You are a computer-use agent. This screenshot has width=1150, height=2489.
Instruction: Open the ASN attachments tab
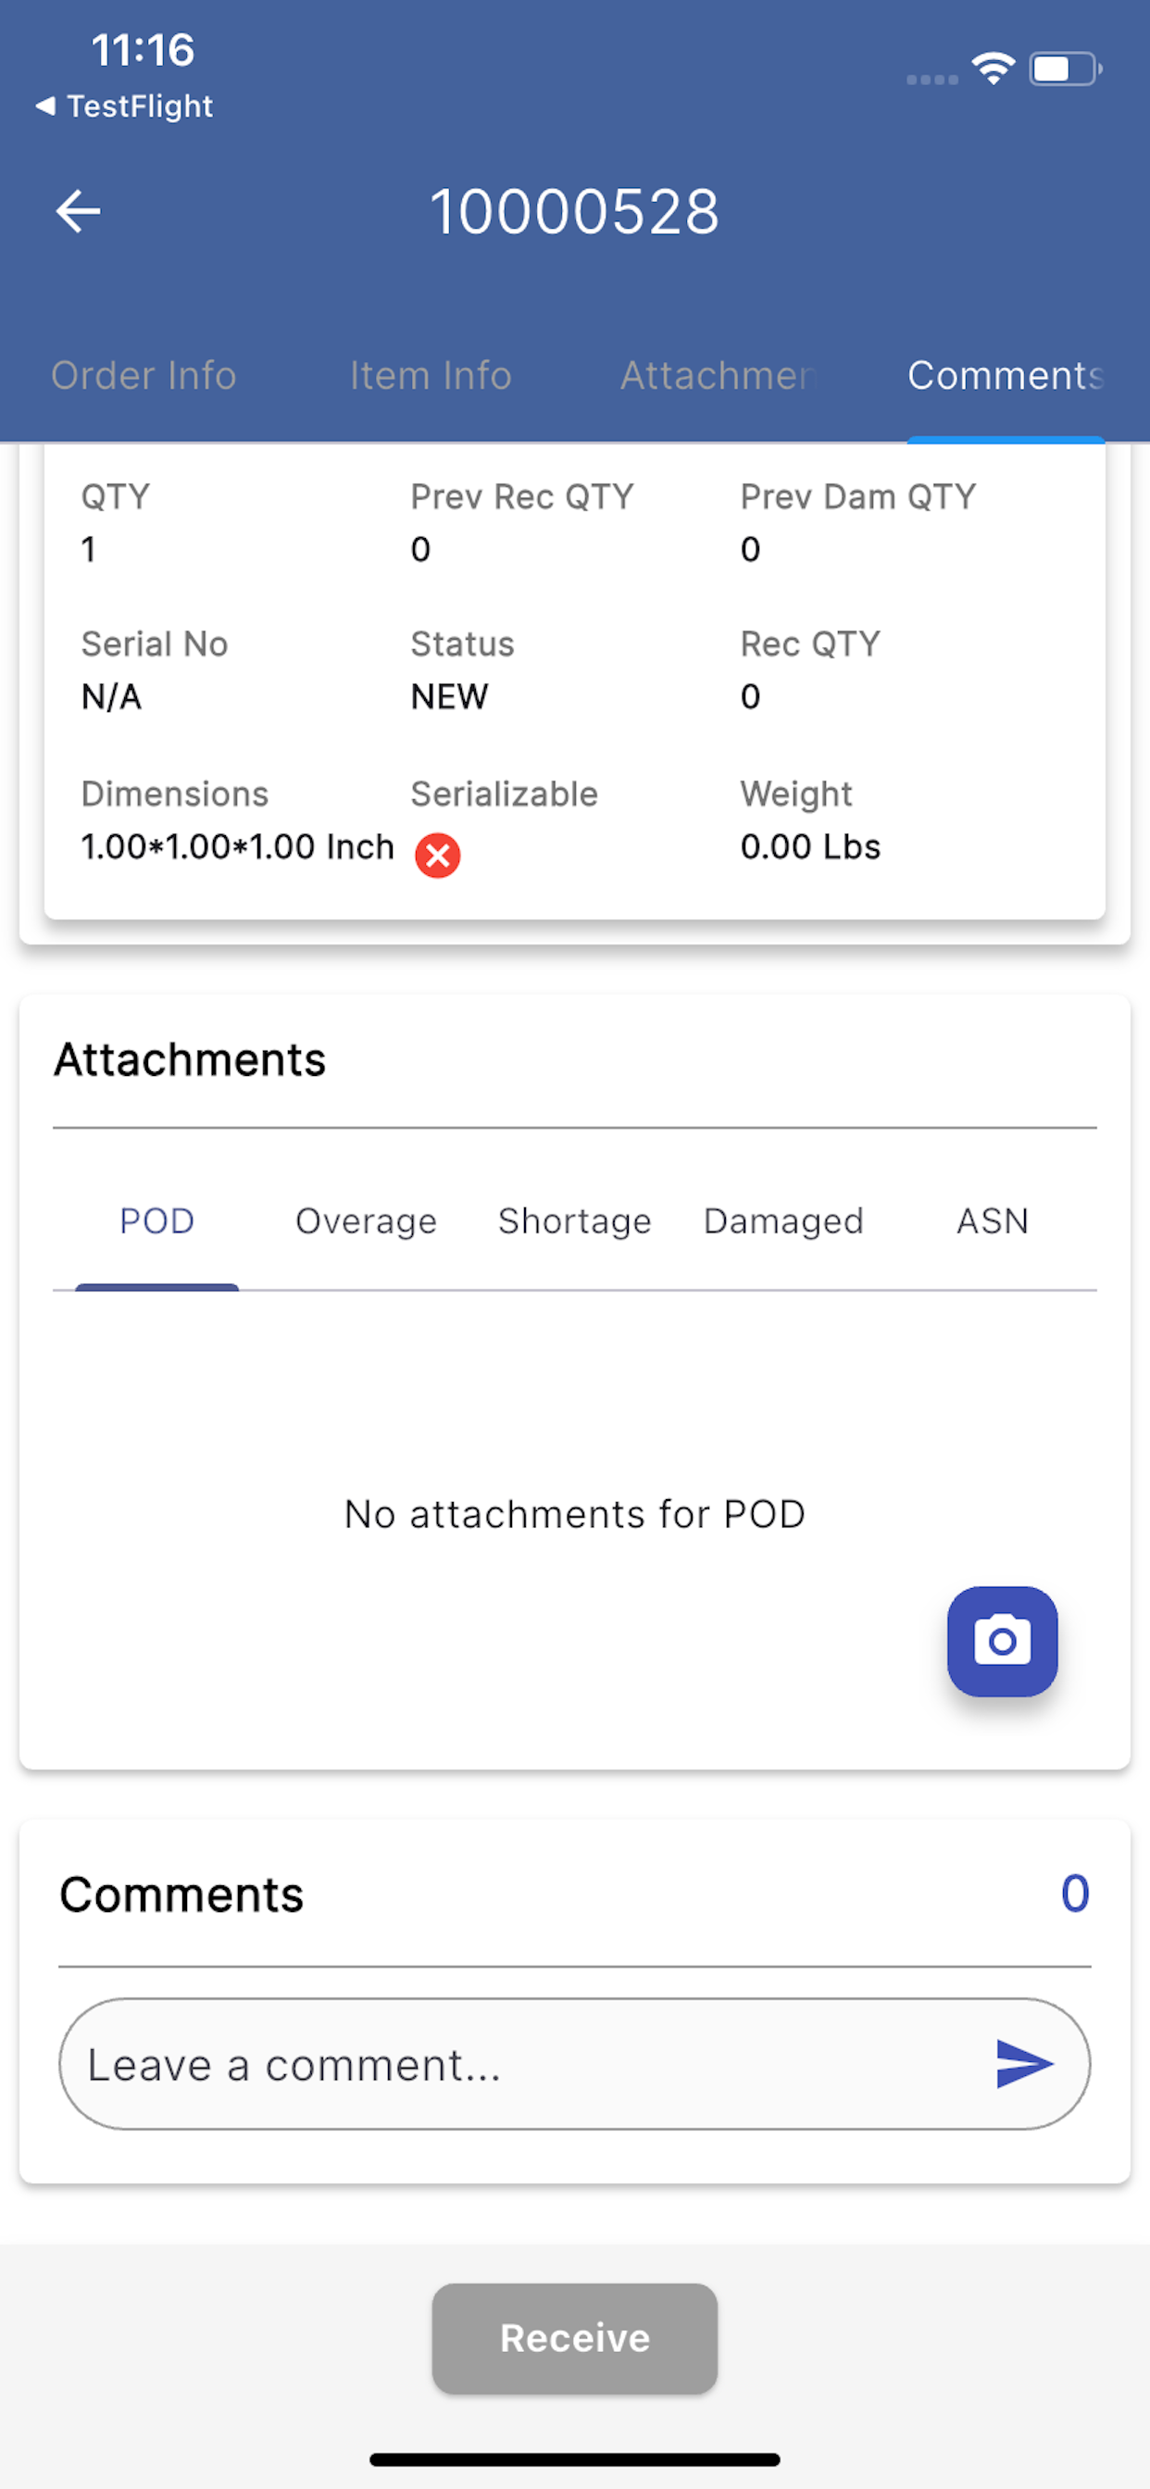click(x=992, y=1221)
